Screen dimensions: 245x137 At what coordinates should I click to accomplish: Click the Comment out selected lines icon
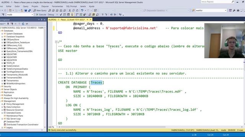point(103,14)
